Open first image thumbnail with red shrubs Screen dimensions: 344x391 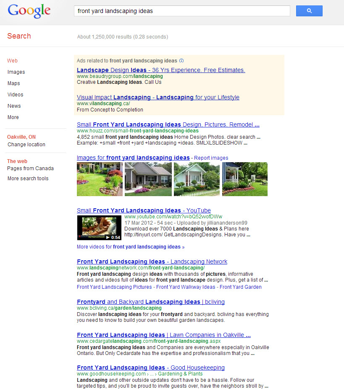coord(100,179)
